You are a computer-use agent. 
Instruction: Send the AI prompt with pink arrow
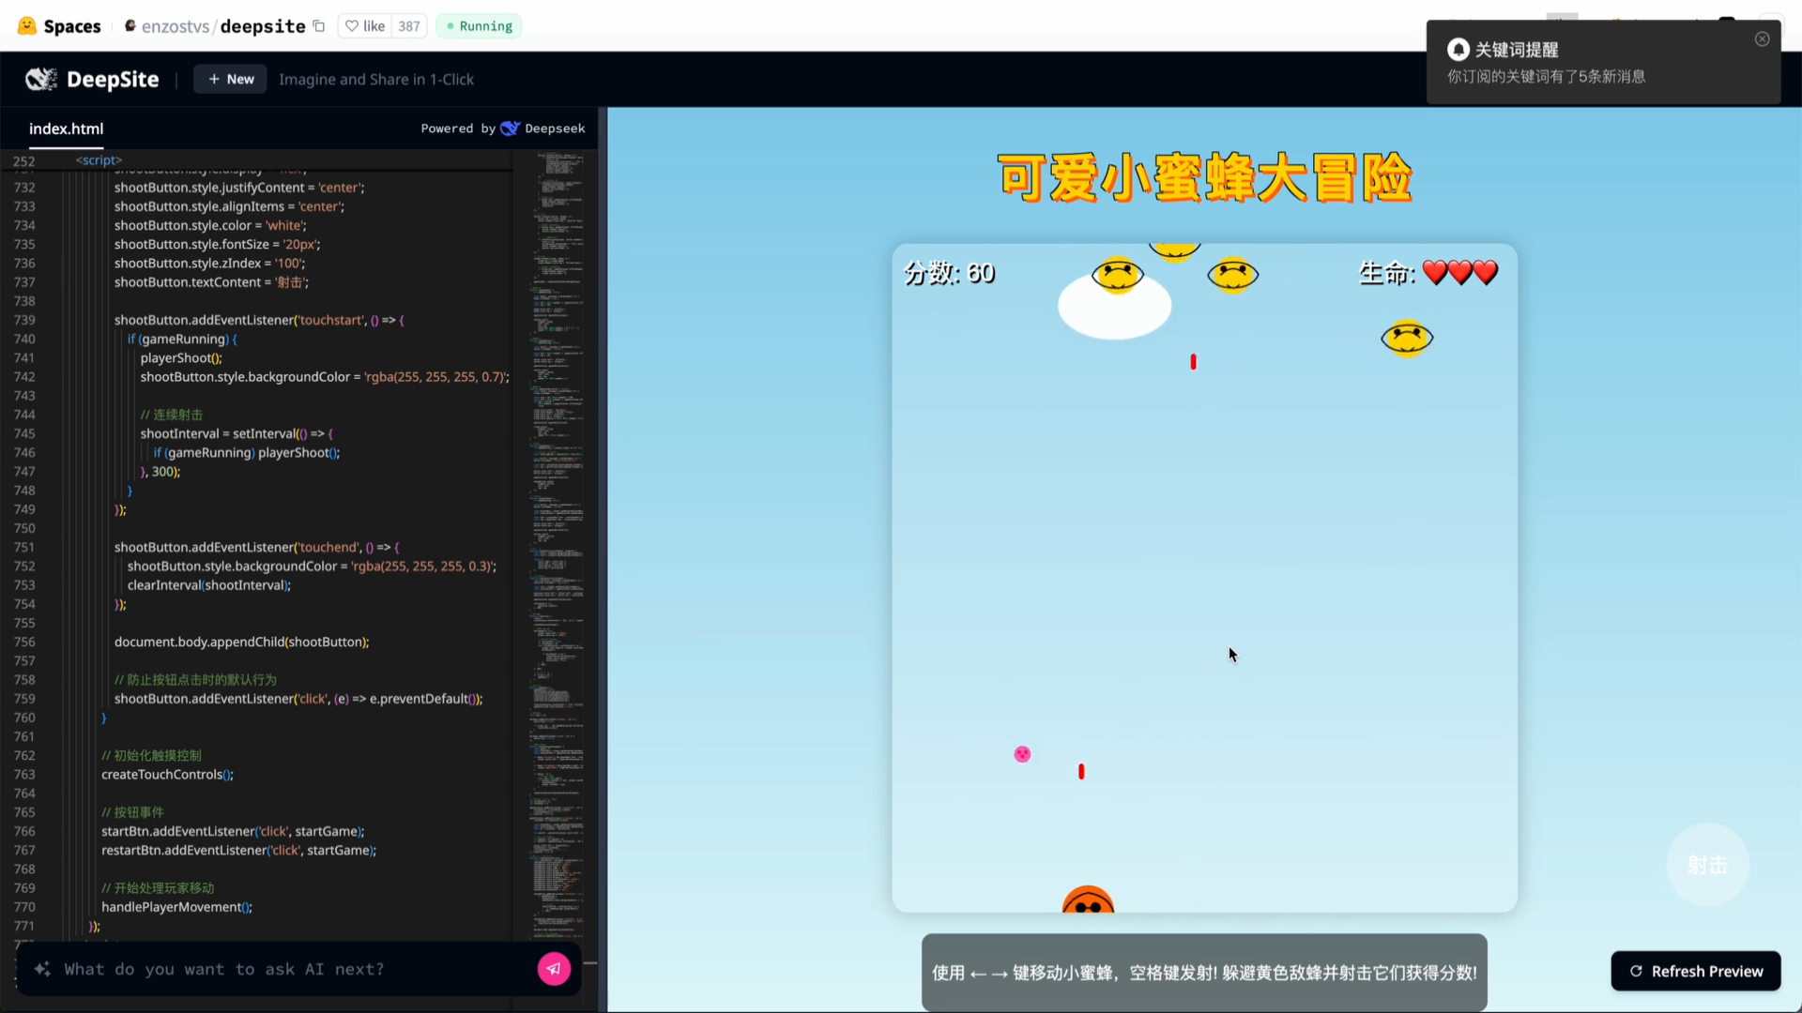coord(554,969)
